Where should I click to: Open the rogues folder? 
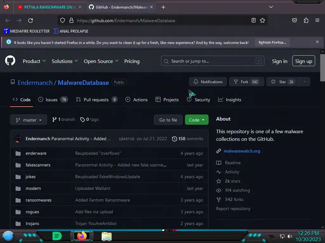pos(32,212)
